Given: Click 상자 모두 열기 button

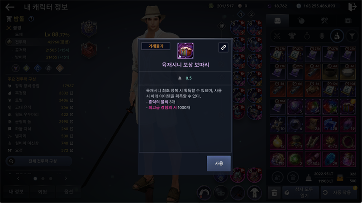Looking at the screenshot, I should pos(300,193).
